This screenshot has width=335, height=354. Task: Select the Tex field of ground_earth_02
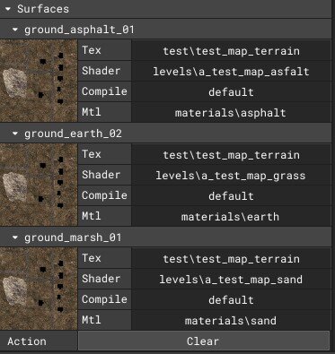tap(231, 154)
